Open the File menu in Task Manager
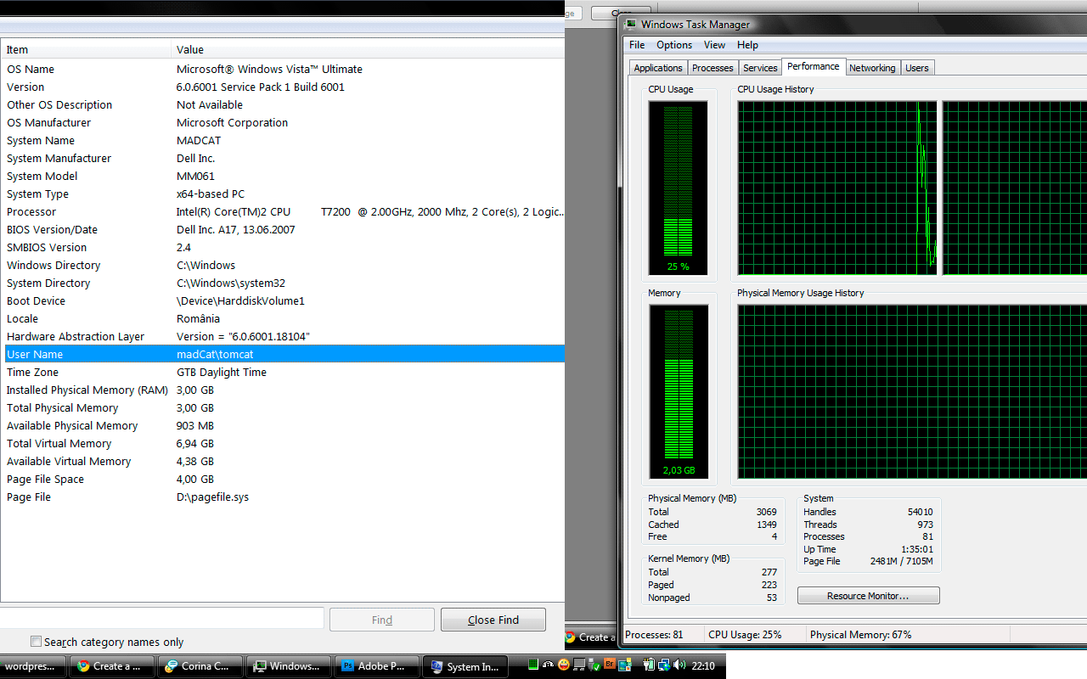Viewport: 1087px width, 679px height. pos(637,45)
